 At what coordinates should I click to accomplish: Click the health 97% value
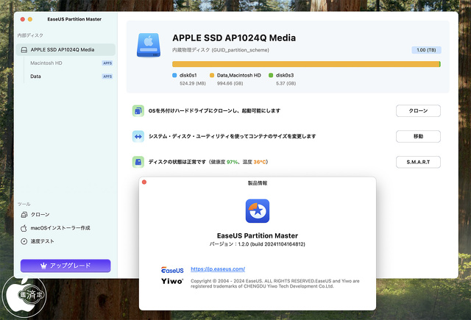(x=232, y=162)
